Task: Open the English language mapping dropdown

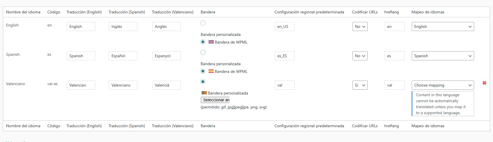Action: coord(443,26)
